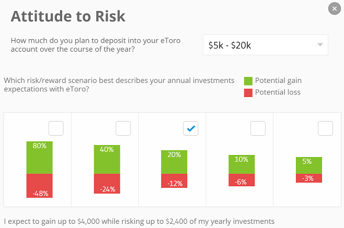The height and width of the screenshot is (228, 344).
Task: Click the green 10% gain bar
Action: coord(242,164)
